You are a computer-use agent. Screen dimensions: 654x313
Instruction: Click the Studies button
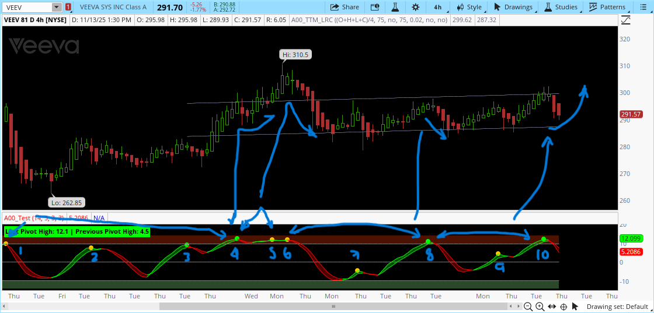coord(561,7)
